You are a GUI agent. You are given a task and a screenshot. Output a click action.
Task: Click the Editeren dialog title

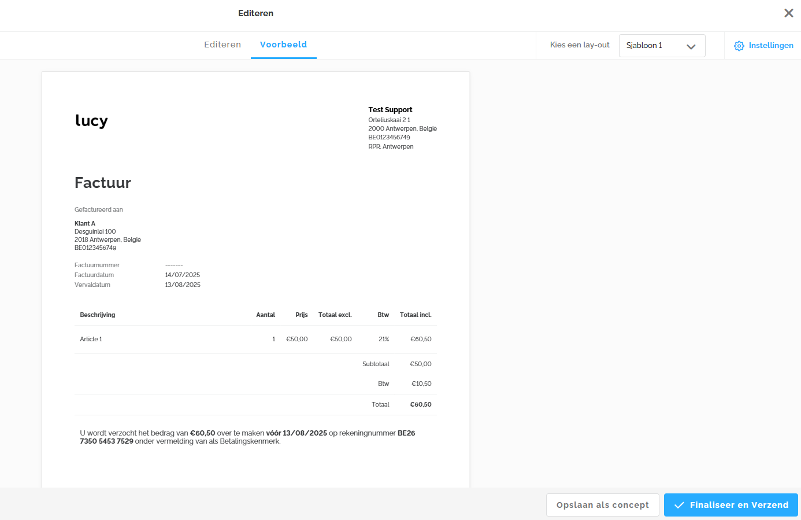tap(255, 13)
